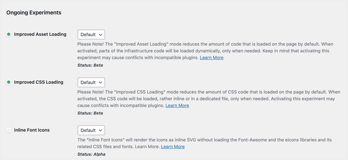Select the Improved Asset Loading label
Image resolution: width=348 pixels, height=160 pixels.
click(40, 34)
